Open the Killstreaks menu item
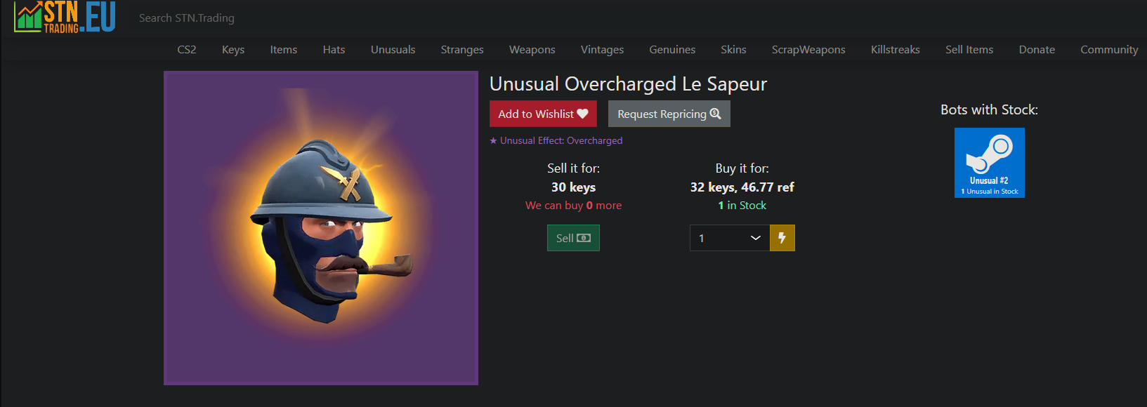The height and width of the screenshot is (407, 1147). point(896,50)
